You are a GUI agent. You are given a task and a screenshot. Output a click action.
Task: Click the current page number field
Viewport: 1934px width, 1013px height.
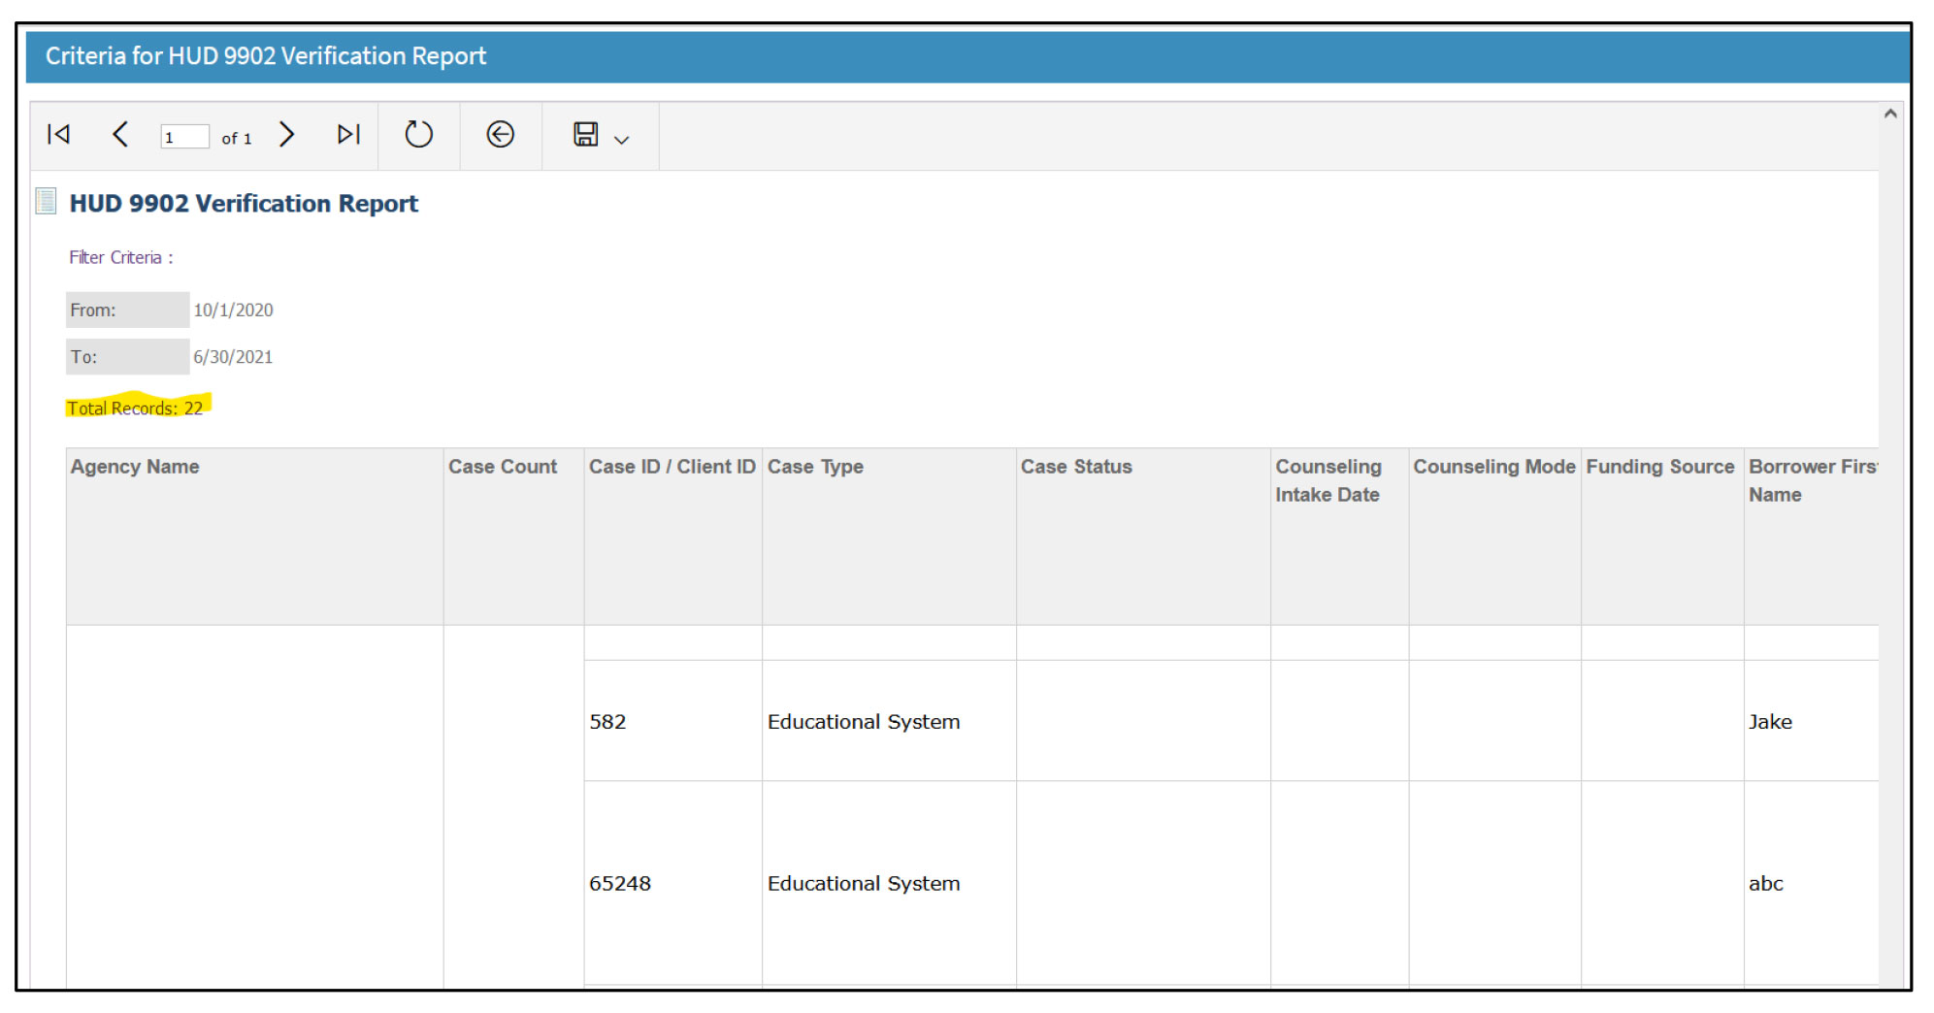(184, 137)
